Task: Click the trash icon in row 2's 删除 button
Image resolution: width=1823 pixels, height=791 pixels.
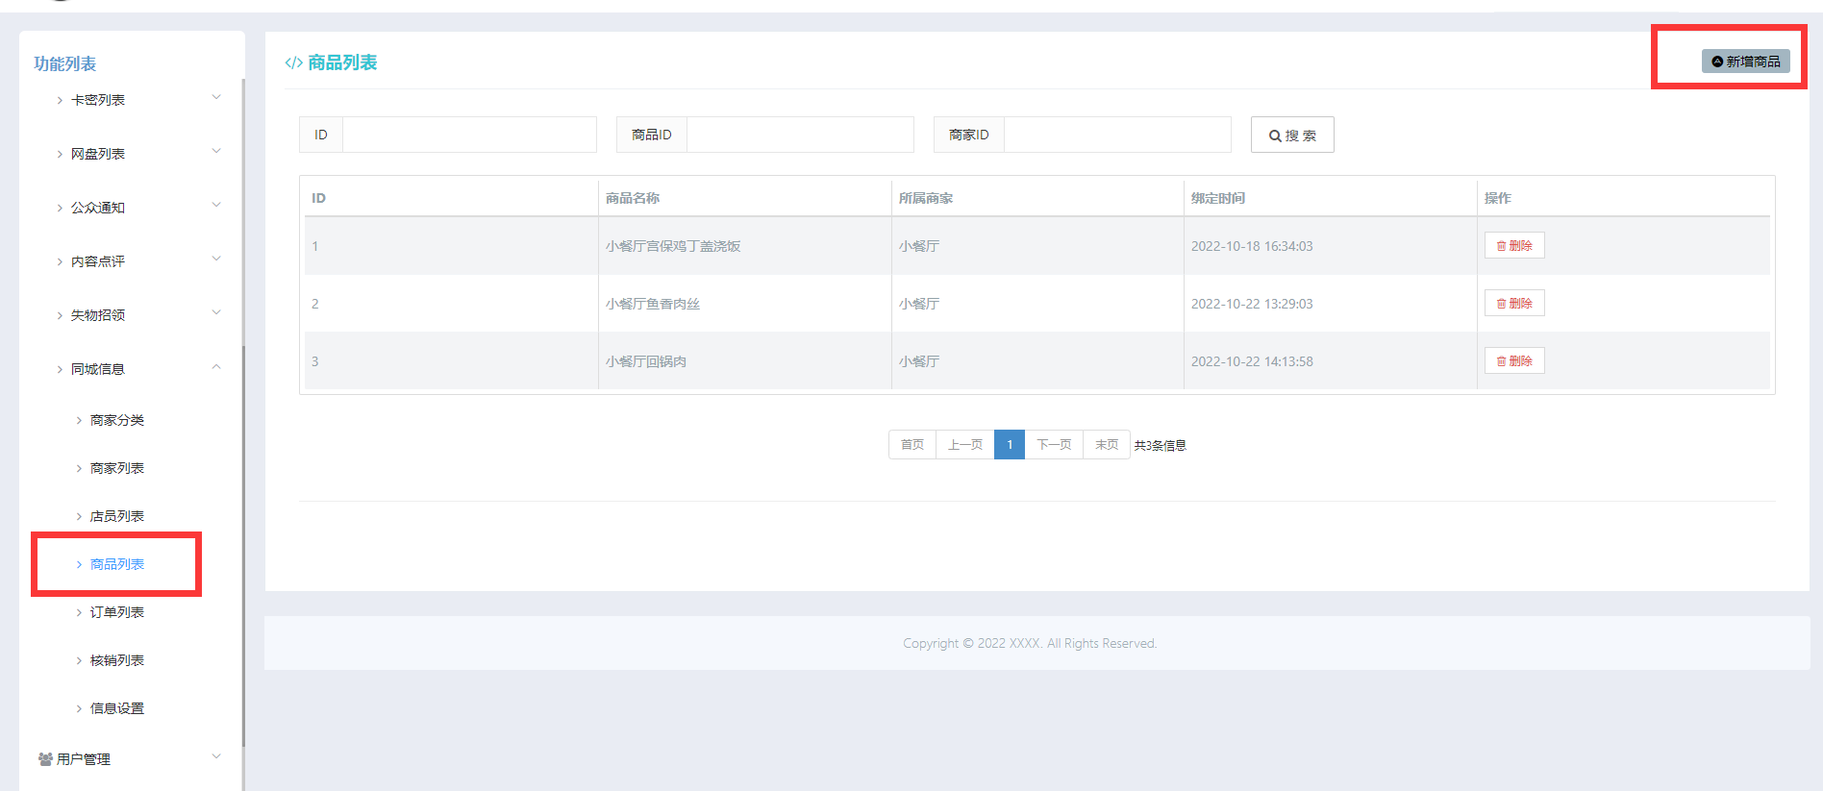Action: tap(1501, 304)
